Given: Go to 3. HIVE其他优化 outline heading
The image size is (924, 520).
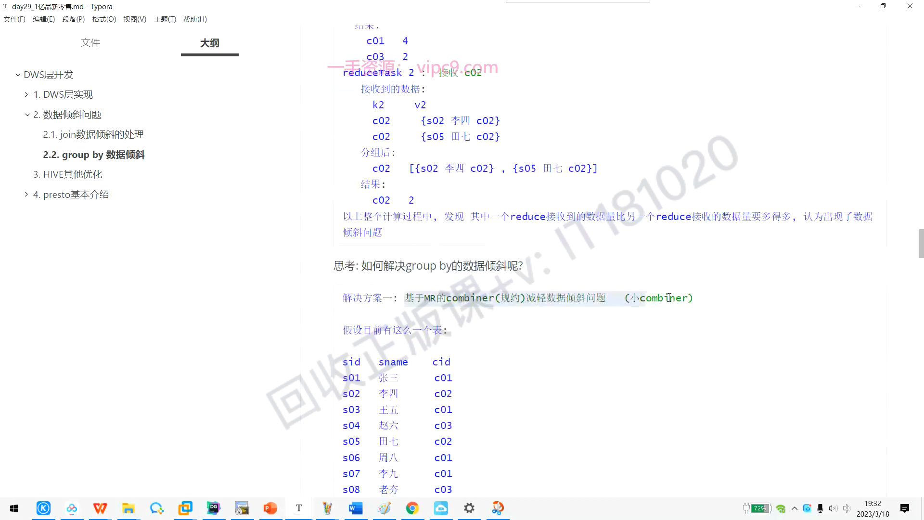Looking at the screenshot, I should (68, 174).
